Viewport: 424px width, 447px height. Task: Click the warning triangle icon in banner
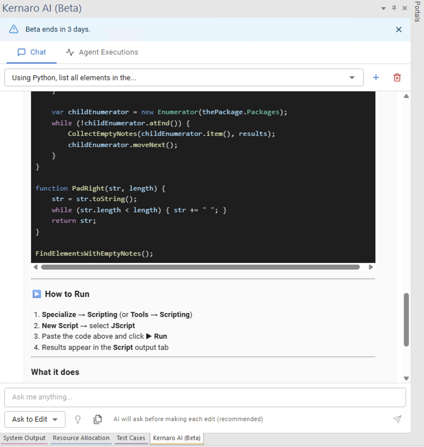pos(14,29)
